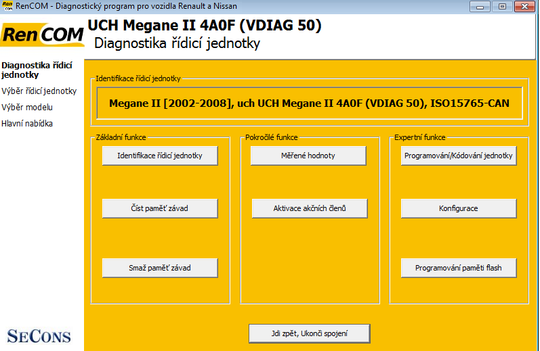This screenshot has height=351, width=540.
Task: Click the RenCOM logo in the header
Action: coord(43,34)
